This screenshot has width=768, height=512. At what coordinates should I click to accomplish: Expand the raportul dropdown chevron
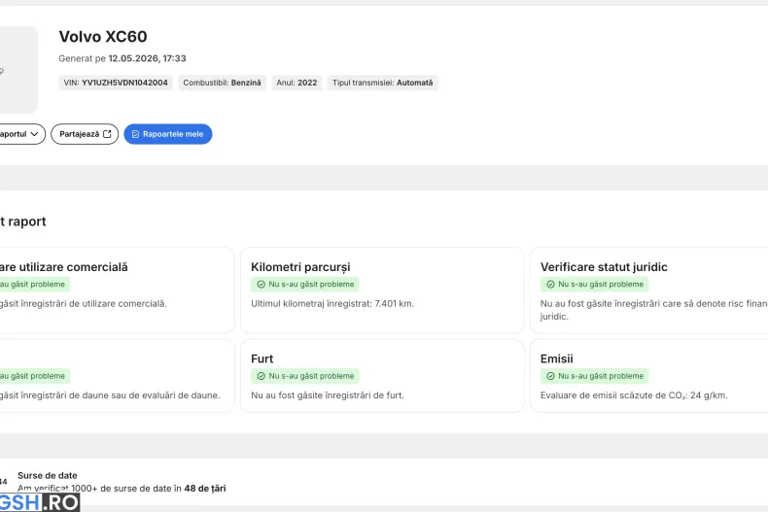pos(34,134)
